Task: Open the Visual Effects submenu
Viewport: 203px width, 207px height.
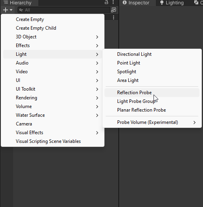Action: click(x=53, y=133)
